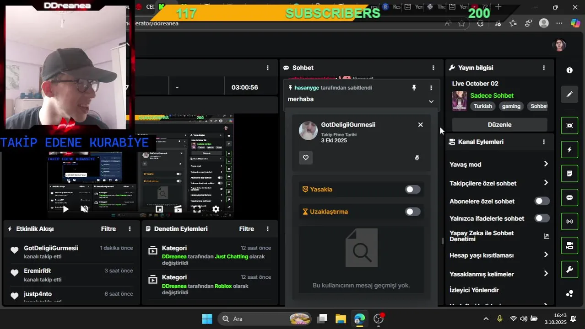Open Etkinlik Akışı panel three-dot menu

(x=130, y=228)
